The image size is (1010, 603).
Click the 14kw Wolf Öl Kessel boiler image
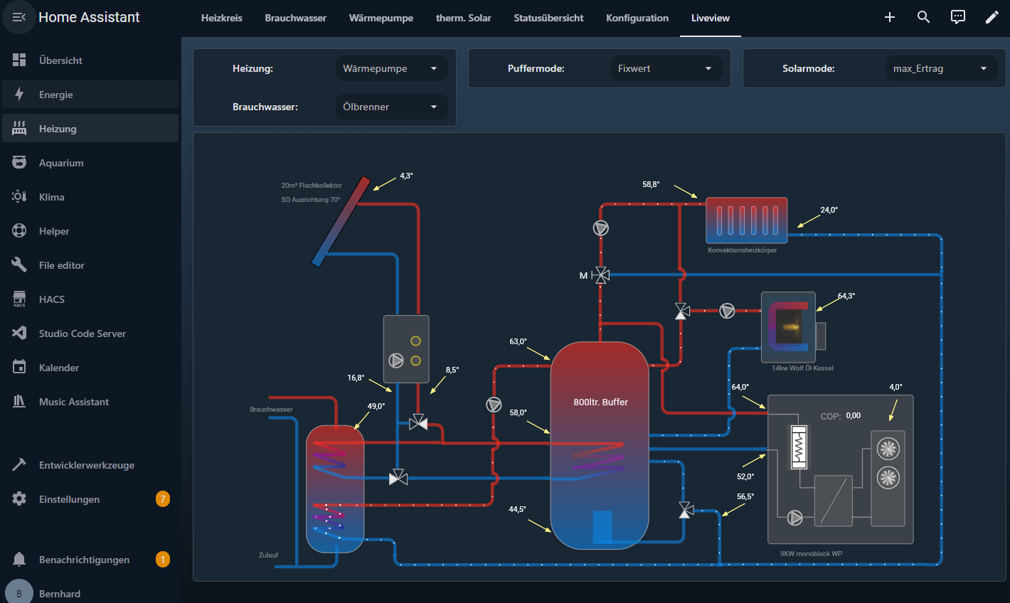(788, 327)
